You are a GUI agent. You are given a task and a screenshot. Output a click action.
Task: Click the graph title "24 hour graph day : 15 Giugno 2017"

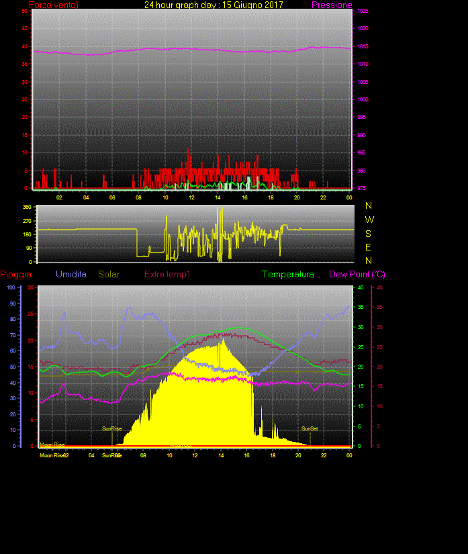coord(214,5)
